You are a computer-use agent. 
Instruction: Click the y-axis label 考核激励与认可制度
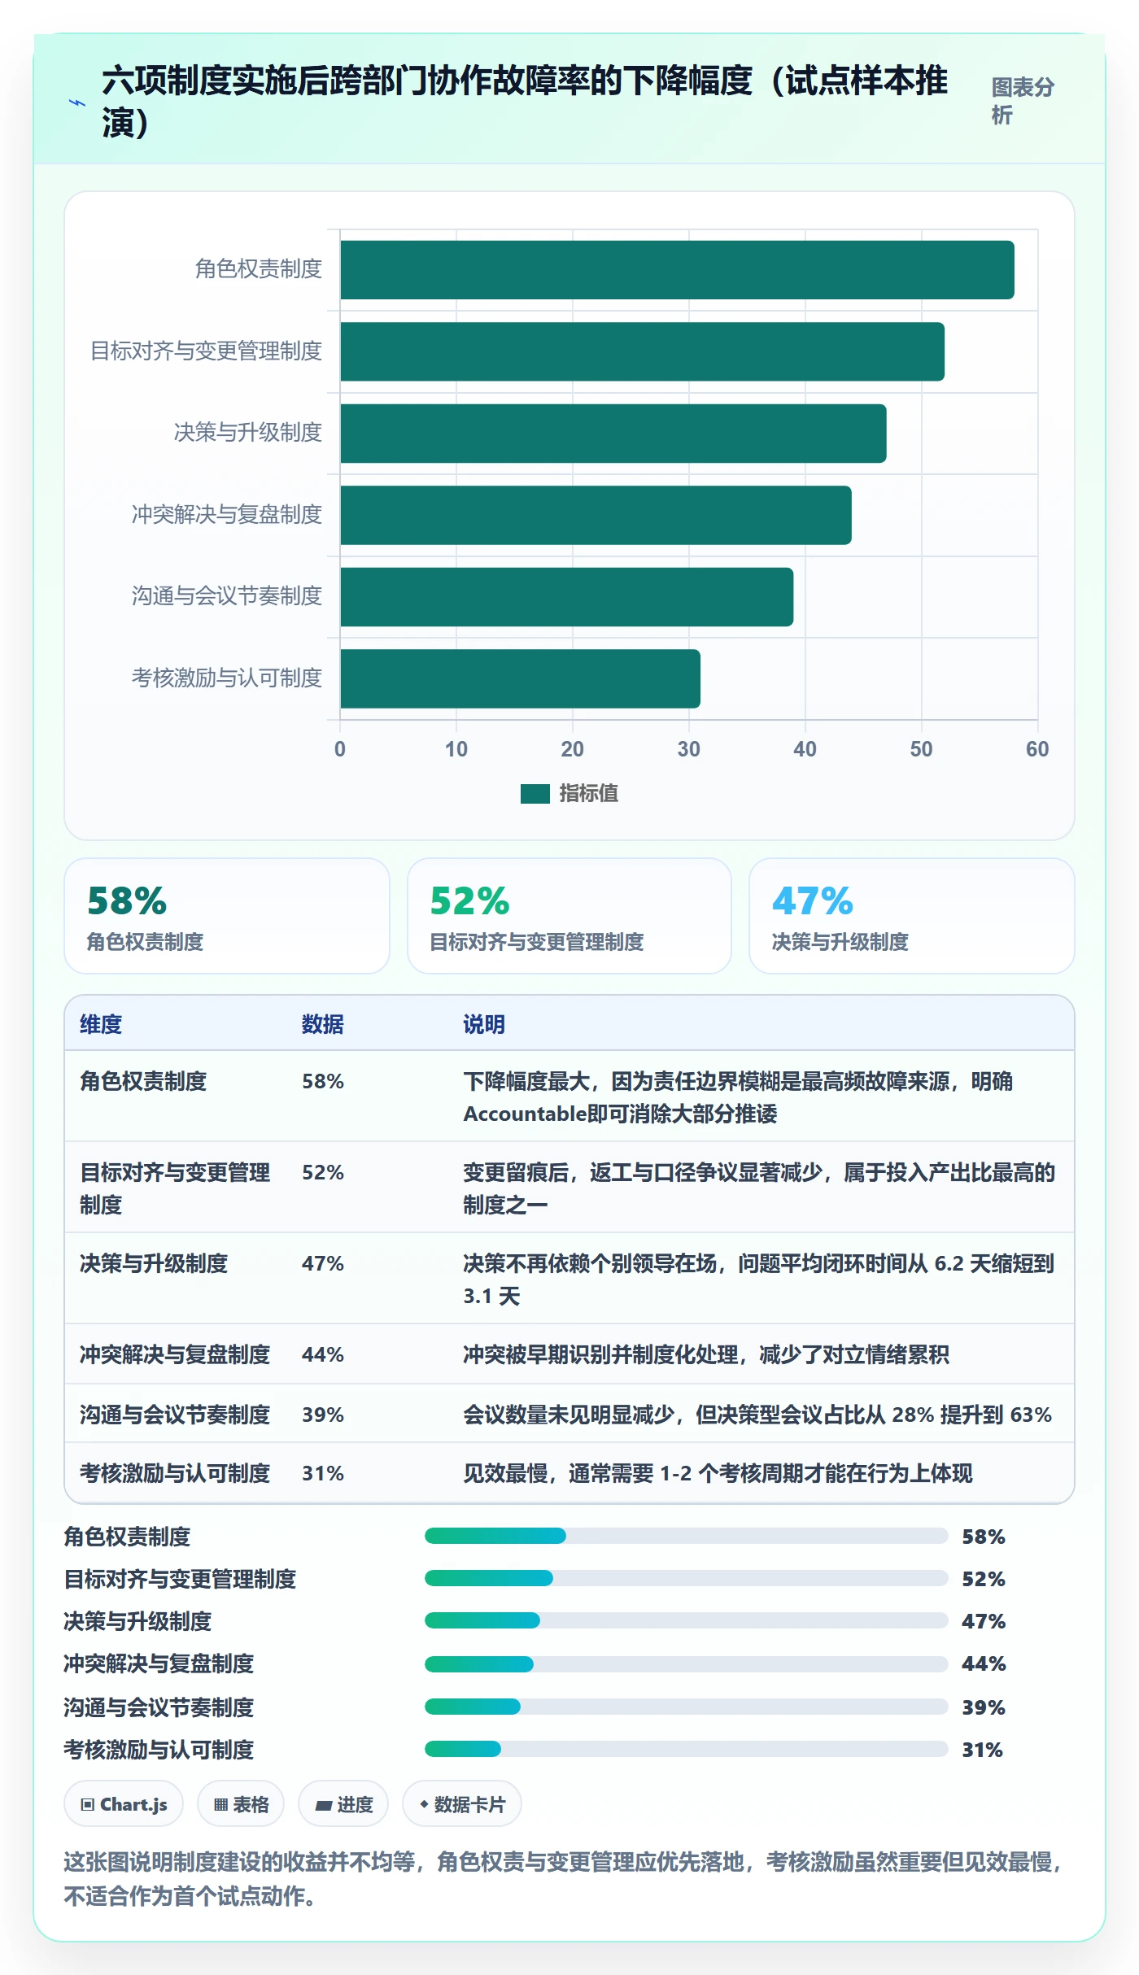[227, 678]
